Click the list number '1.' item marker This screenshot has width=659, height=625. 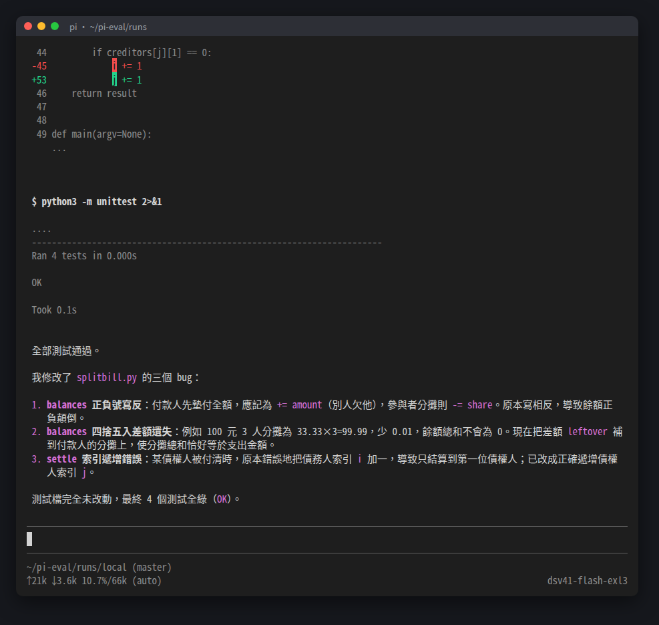tap(36, 405)
